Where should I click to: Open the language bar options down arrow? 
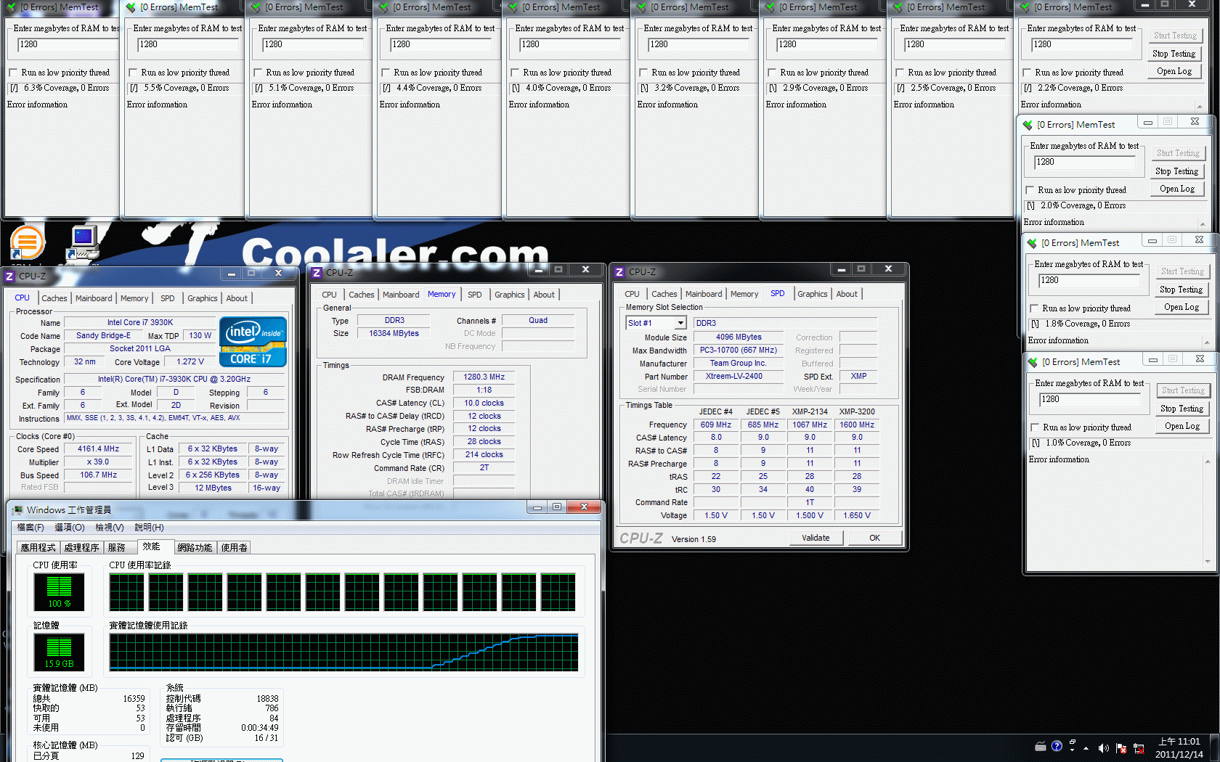tap(1073, 750)
